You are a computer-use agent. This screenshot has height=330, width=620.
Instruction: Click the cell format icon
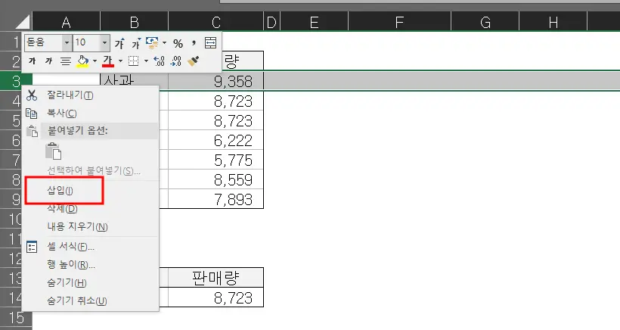(x=32, y=247)
